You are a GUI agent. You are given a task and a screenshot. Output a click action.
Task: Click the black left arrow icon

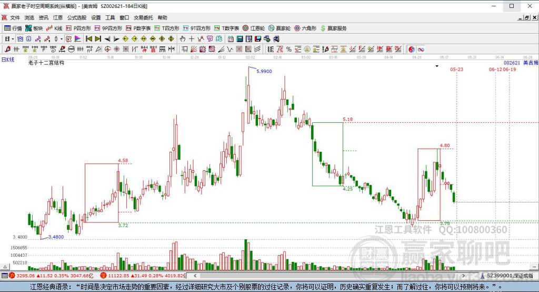click(107, 39)
